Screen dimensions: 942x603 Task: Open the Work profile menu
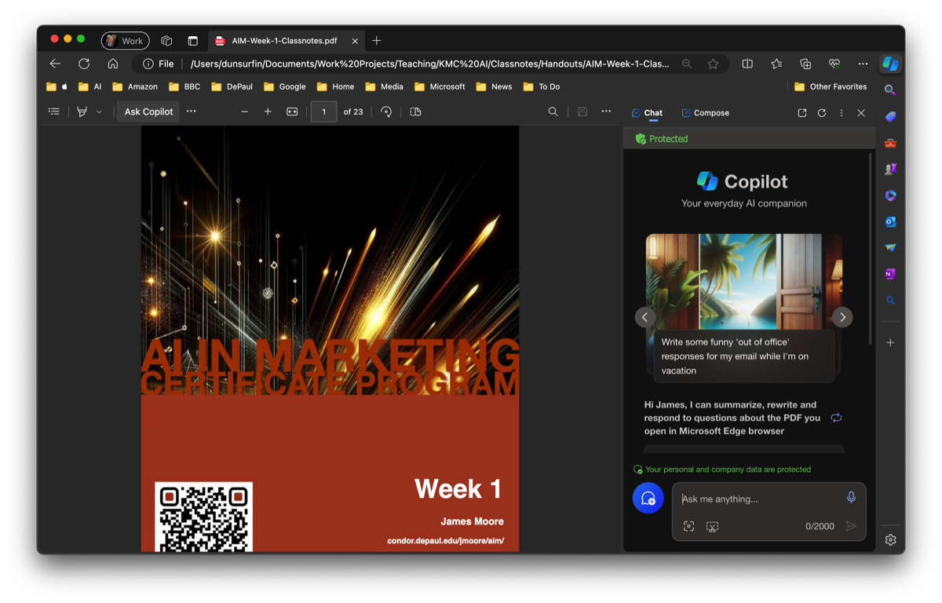click(x=126, y=41)
